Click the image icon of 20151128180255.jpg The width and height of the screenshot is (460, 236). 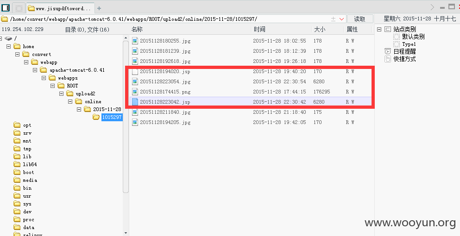135,41
